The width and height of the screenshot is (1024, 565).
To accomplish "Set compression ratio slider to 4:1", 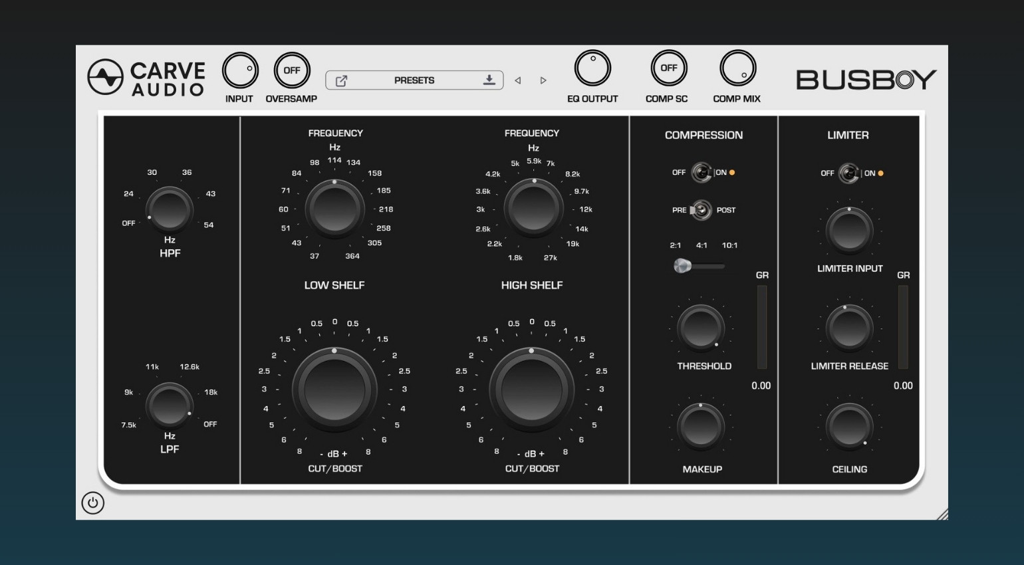I will tap(702, 267).
